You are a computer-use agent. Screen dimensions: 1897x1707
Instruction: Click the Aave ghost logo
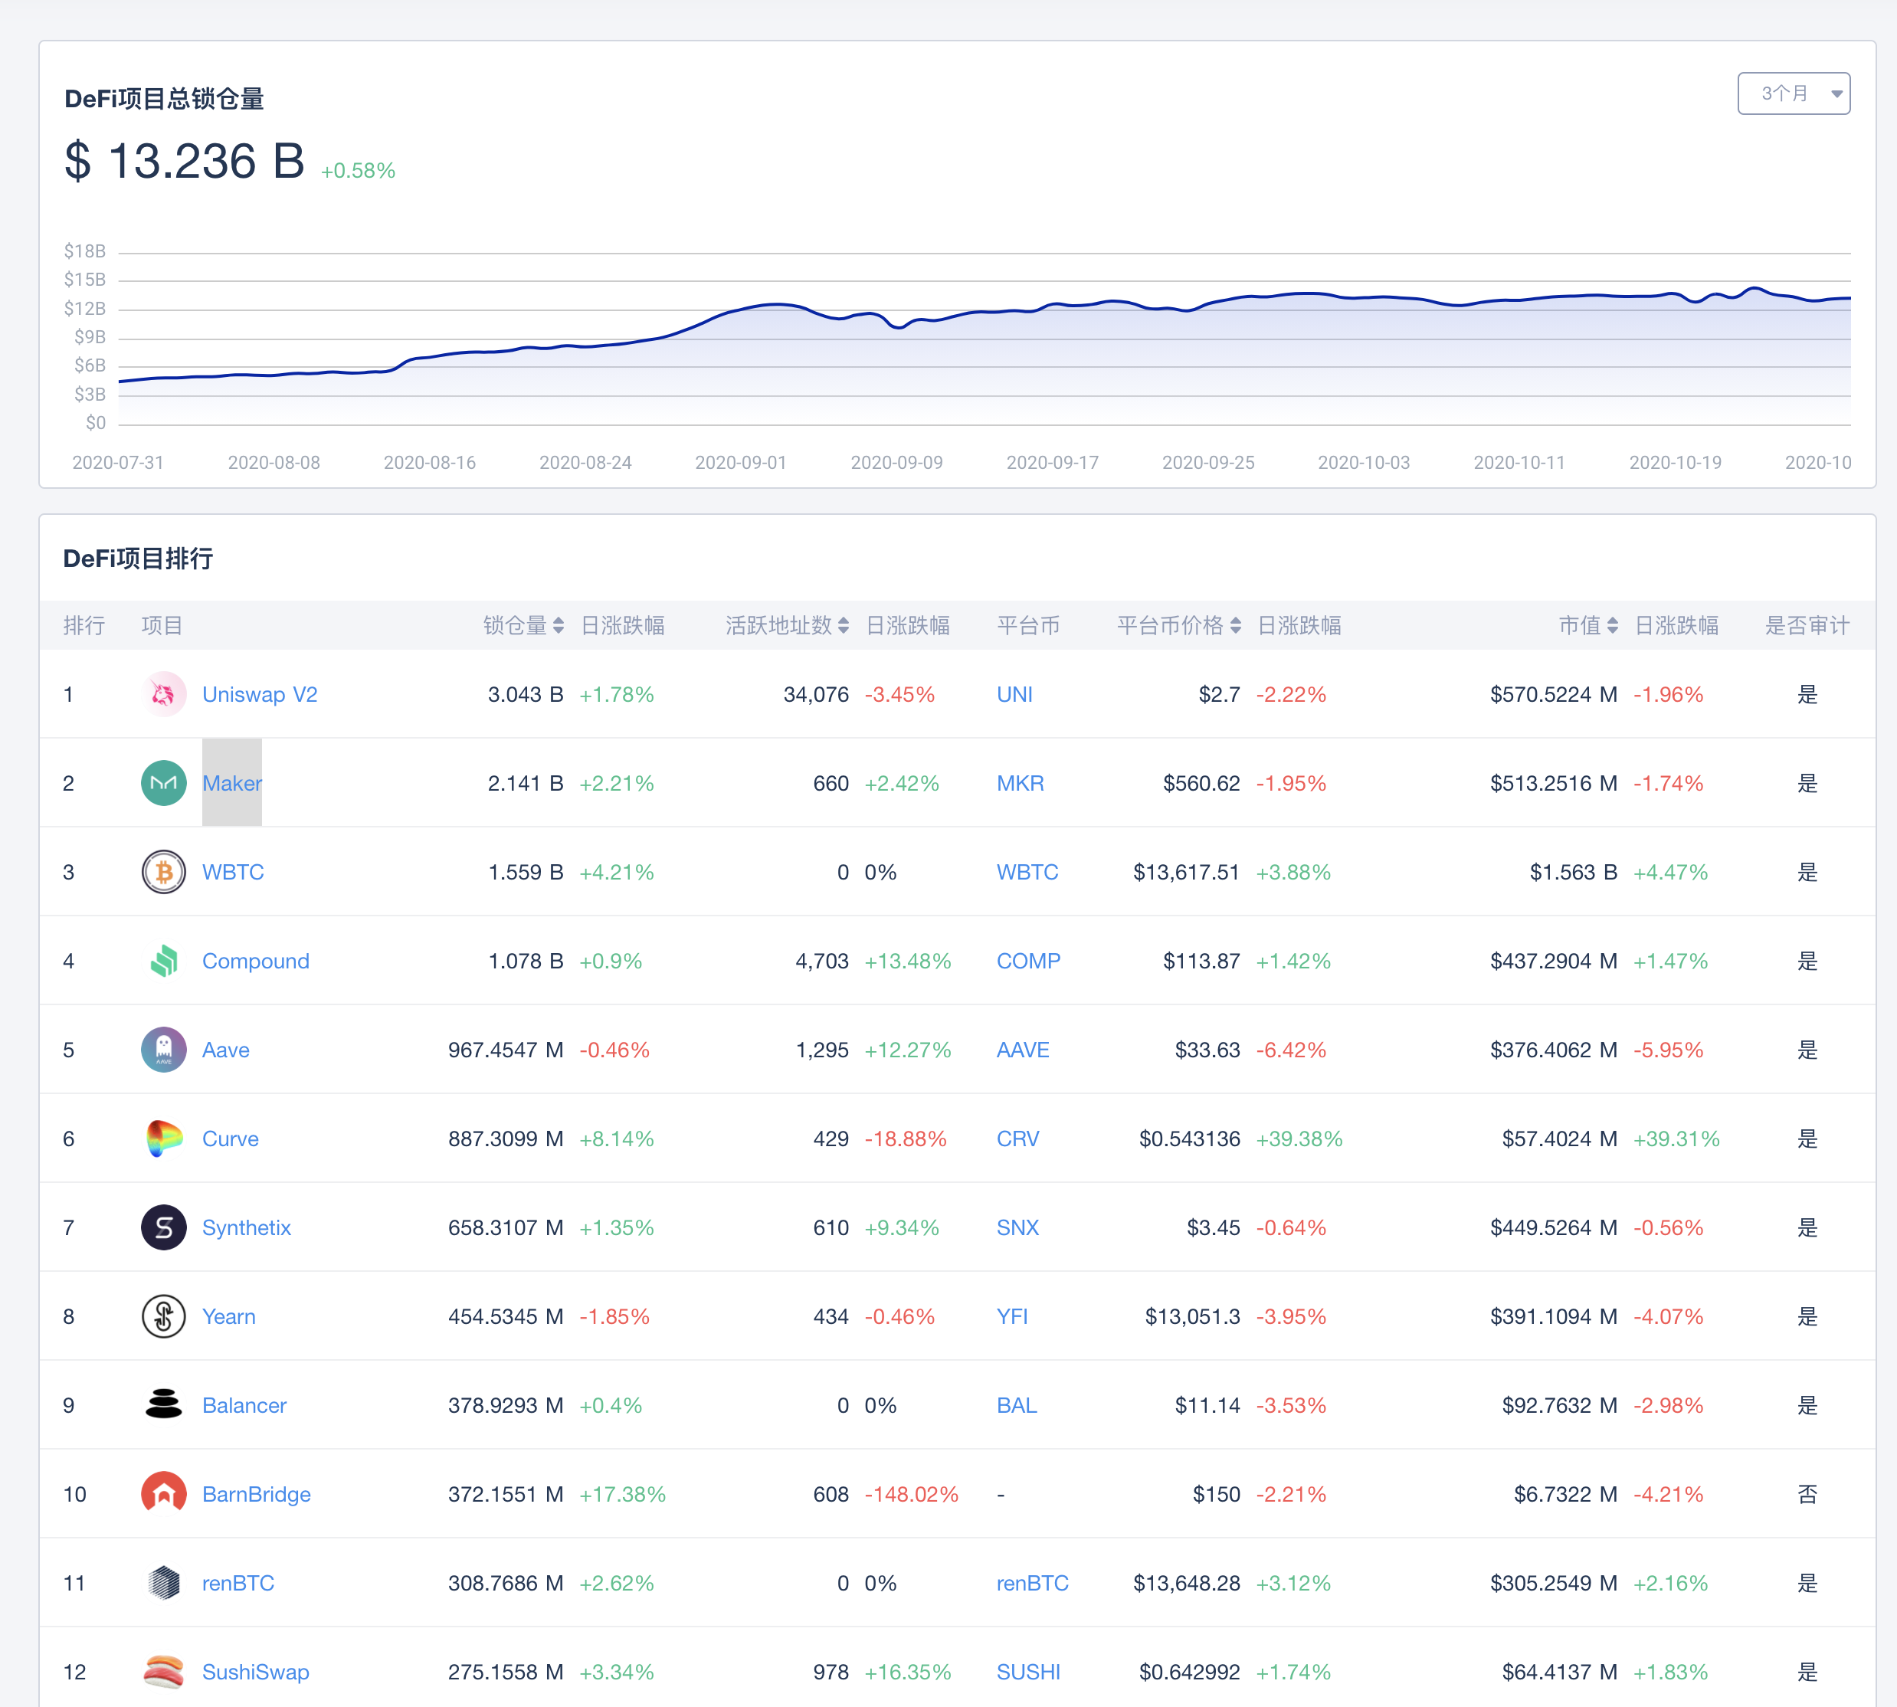tap(163, 1050)
